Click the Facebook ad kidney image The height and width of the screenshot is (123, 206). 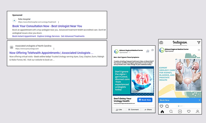(142, 81)
